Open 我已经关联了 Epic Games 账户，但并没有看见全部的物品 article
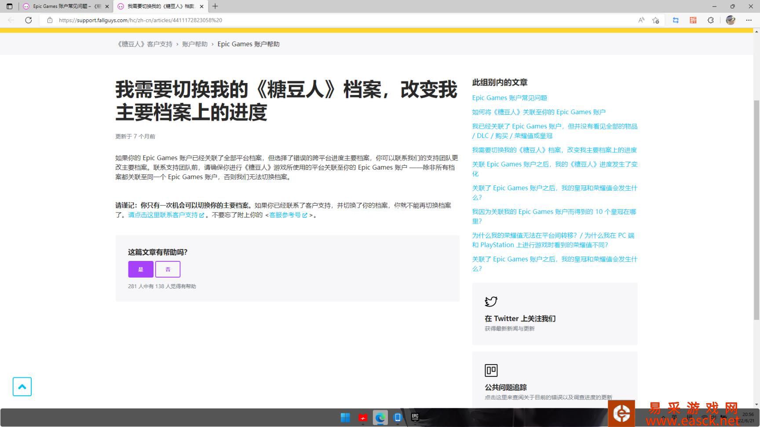 (x=555, y=131)
